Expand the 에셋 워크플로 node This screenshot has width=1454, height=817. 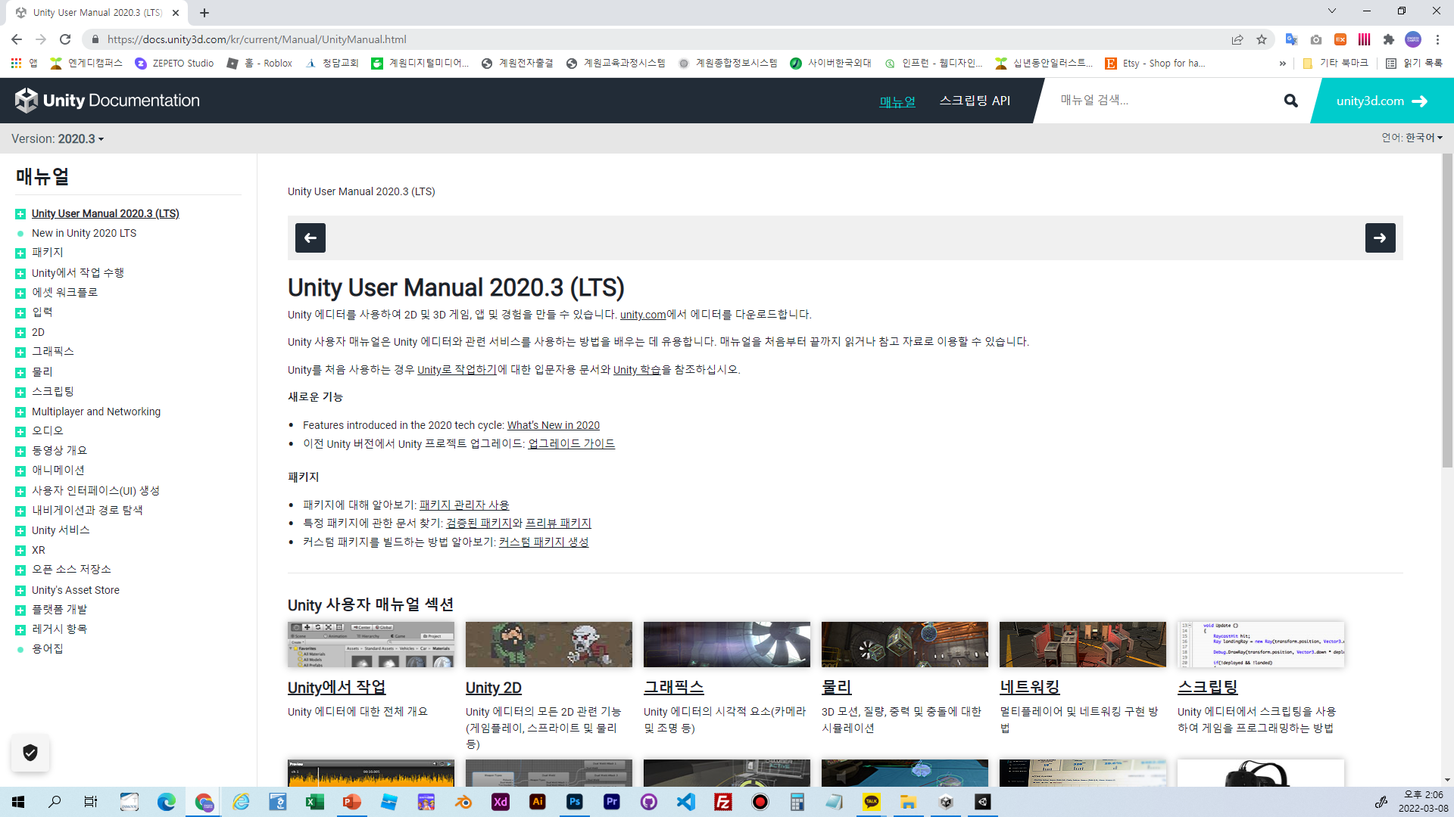pos(20,294)
